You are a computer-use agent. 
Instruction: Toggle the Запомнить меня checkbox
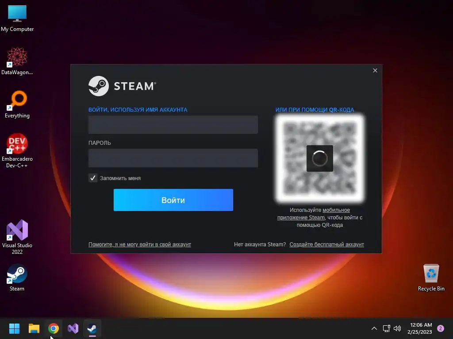coord(93,178)
